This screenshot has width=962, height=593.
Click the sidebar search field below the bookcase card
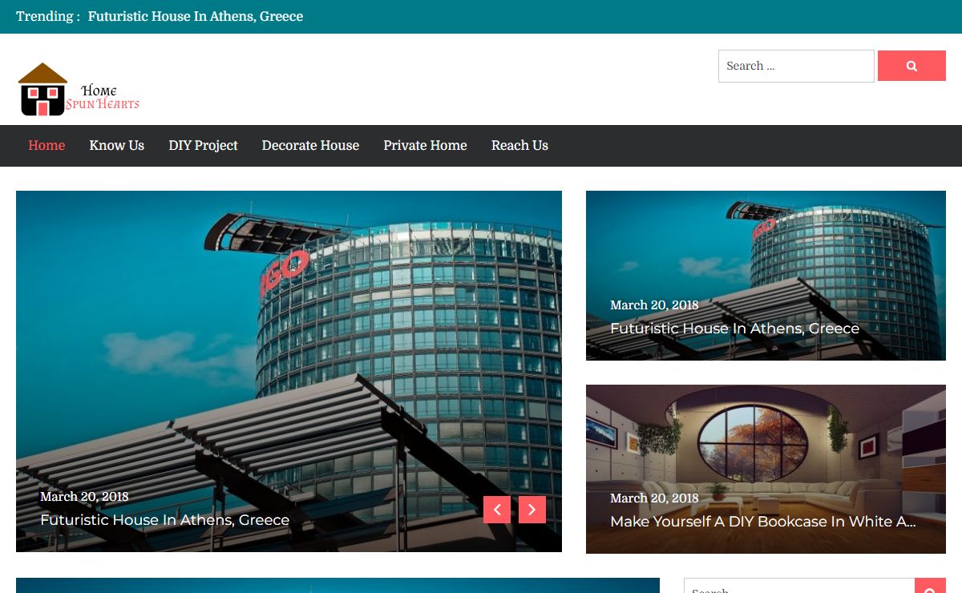coord(799,587)
